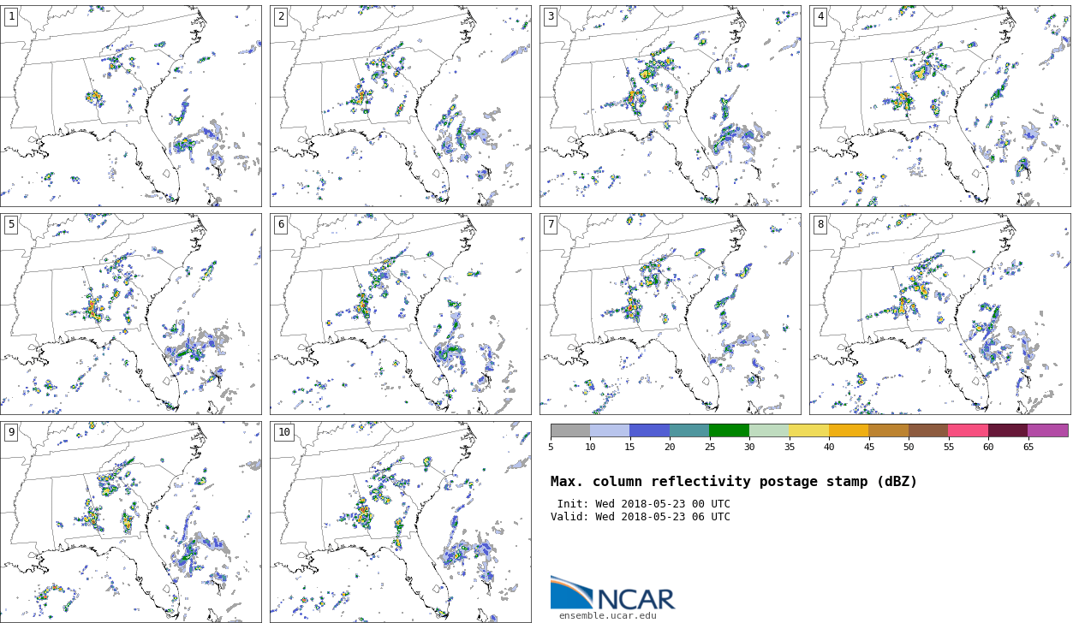Screen dimensions: 1079x623
Task: Click the number 7 panel label box
Action: coord(551,224)
